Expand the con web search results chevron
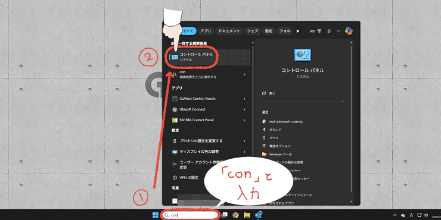This screenshot has height=220, width=441. pyautogui.click(x=244, y=74)
